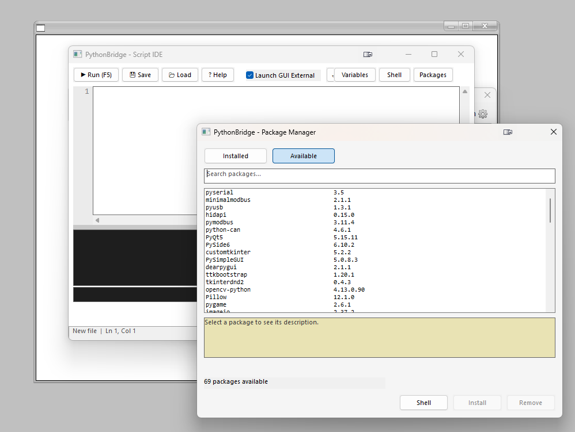Click the scroll-up arrow of the editor
This screenshot has width=575, height=432.
click(x=465, y=91)
